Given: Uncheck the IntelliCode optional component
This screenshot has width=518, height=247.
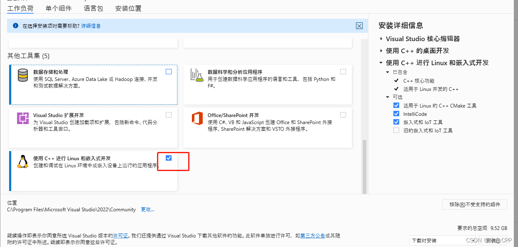Looking at the screenshot, I should coord(396,114).
